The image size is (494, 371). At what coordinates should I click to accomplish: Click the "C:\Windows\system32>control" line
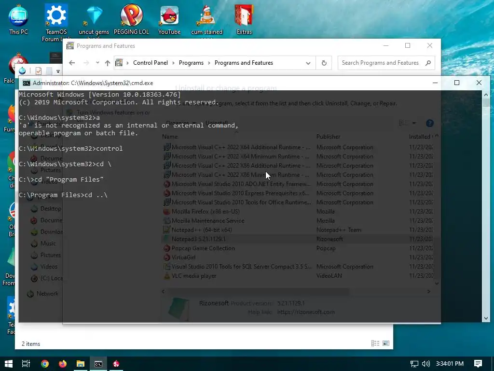(70, 148)
